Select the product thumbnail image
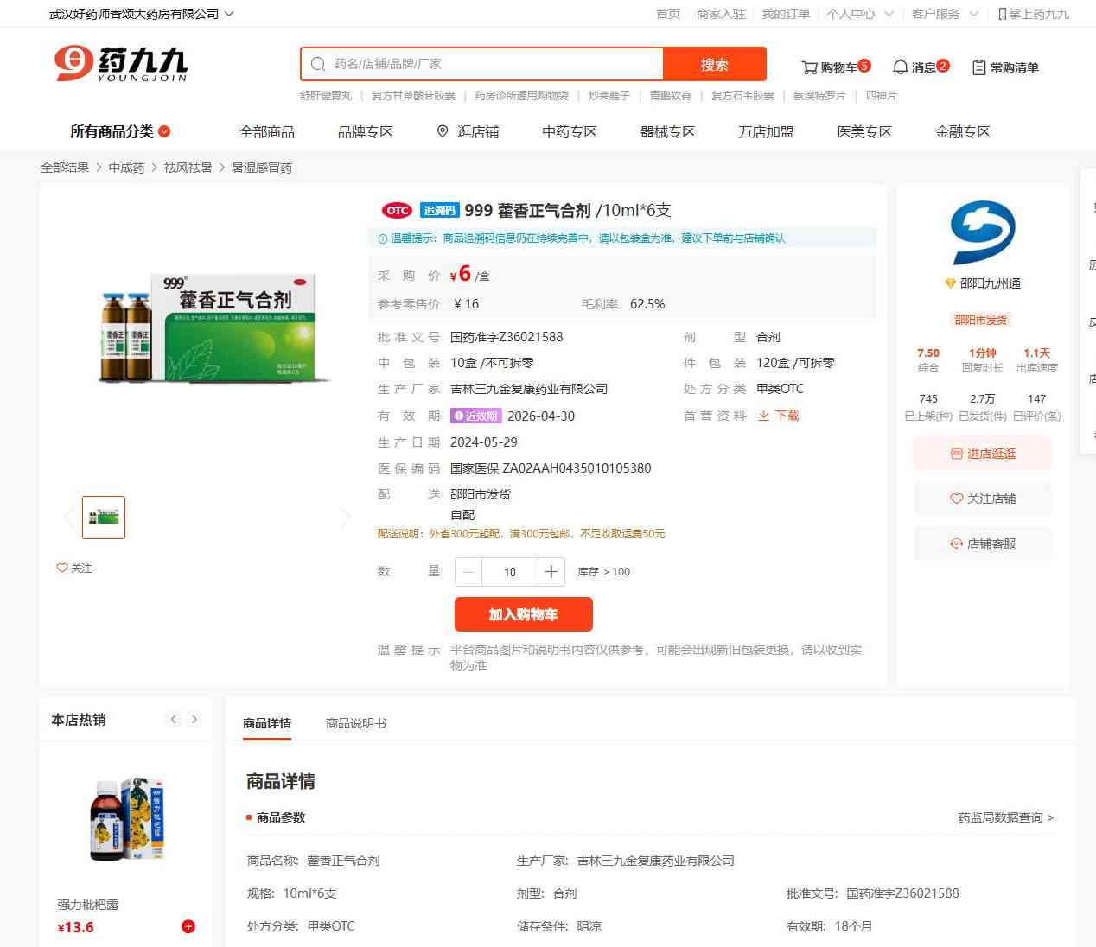Screen dimensions: 1096x947 click(x=104, y=518)
